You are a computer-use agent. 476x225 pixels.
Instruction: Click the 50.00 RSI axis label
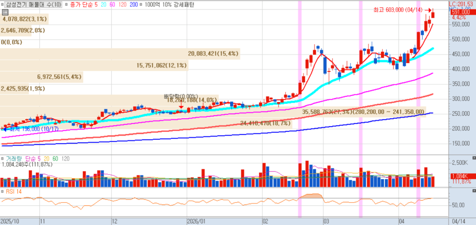[x=458, y=205]
